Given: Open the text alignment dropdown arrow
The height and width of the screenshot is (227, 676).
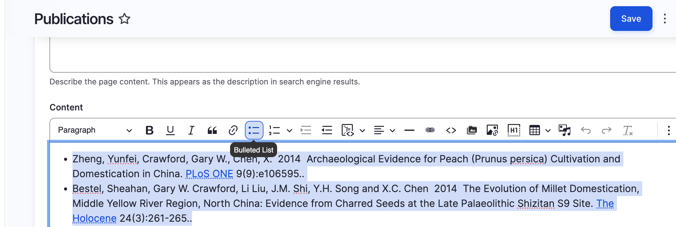Looking at the screenshot, I should pyautogui.click(x=392, y=131).
